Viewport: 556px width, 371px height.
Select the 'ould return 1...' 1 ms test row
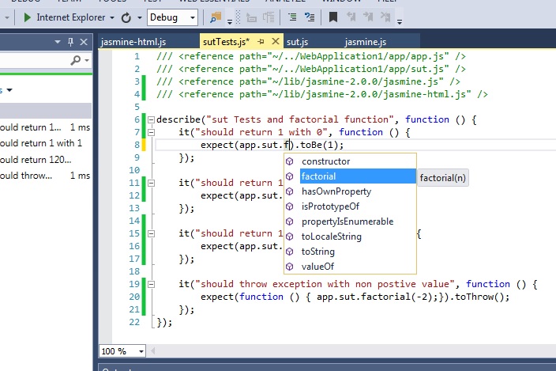[45, 127]
